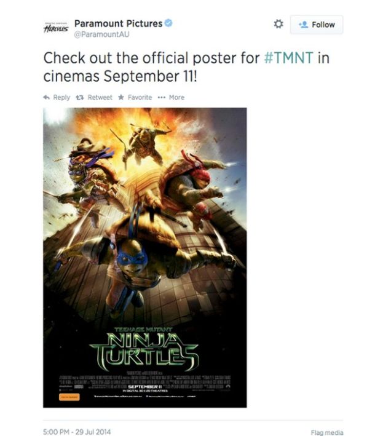Follow Paramount Pictures with the Follow button

click(x=317, y=25)
